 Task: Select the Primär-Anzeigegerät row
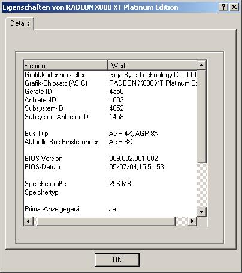[110, 209]
